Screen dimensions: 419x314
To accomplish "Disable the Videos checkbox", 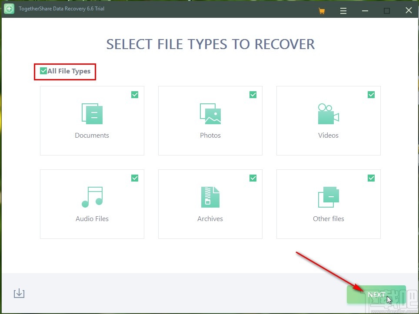I will [371, 94].
